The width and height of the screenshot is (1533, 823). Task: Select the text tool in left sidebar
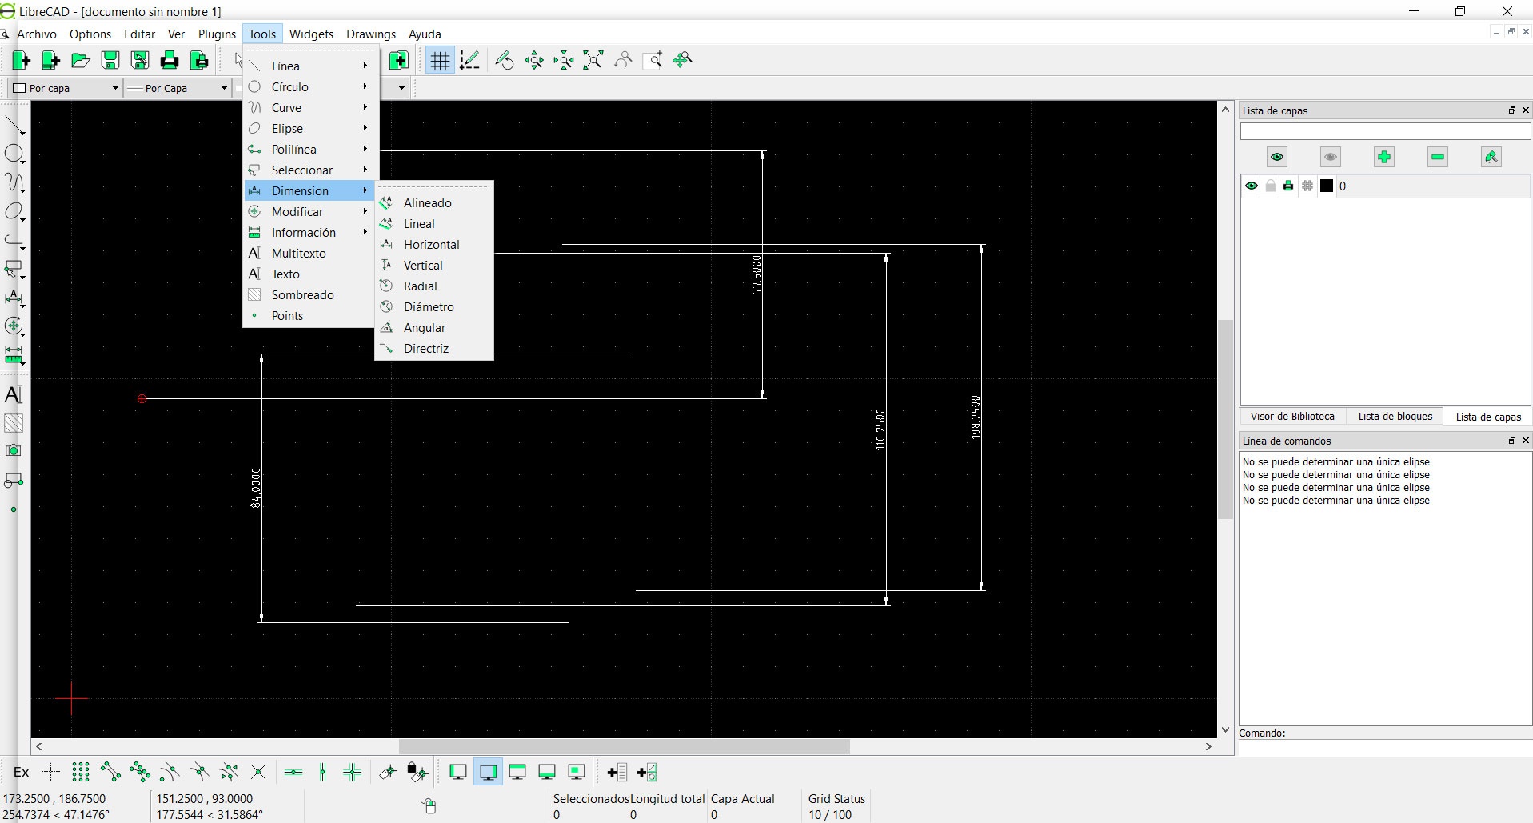[x=14, y=394]
